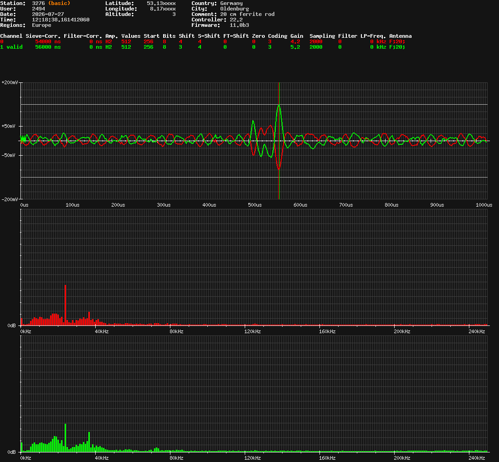Click the green channel gain 5.2
Image resolution: width=499 pixels, height=462 pixels.
(x=295, y=47)
